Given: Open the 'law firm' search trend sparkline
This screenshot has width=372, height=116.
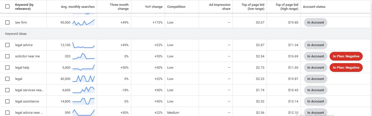Looking at the screenshot, I should [84, 22].
